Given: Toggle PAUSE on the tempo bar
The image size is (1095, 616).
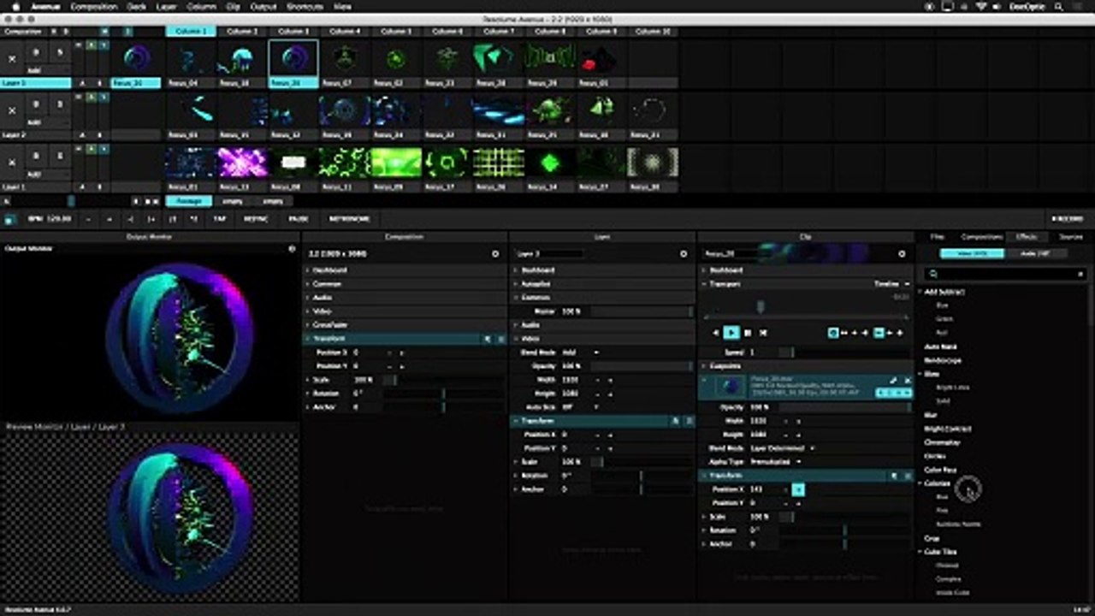Looking at the screenshot, I should (299, 219).
